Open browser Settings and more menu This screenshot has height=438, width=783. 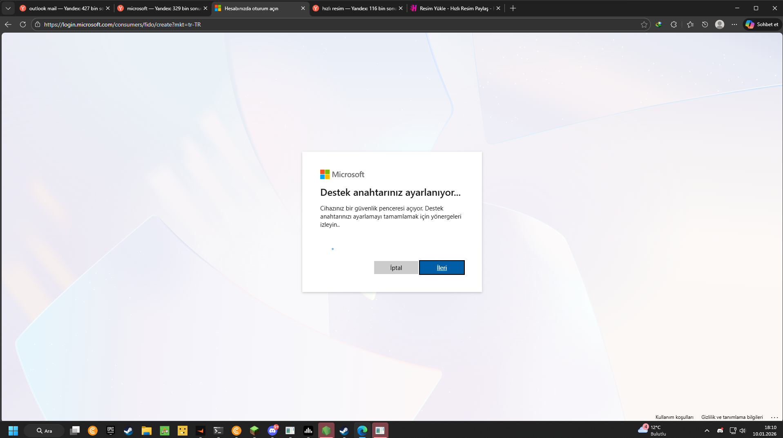tap(734, 24)
